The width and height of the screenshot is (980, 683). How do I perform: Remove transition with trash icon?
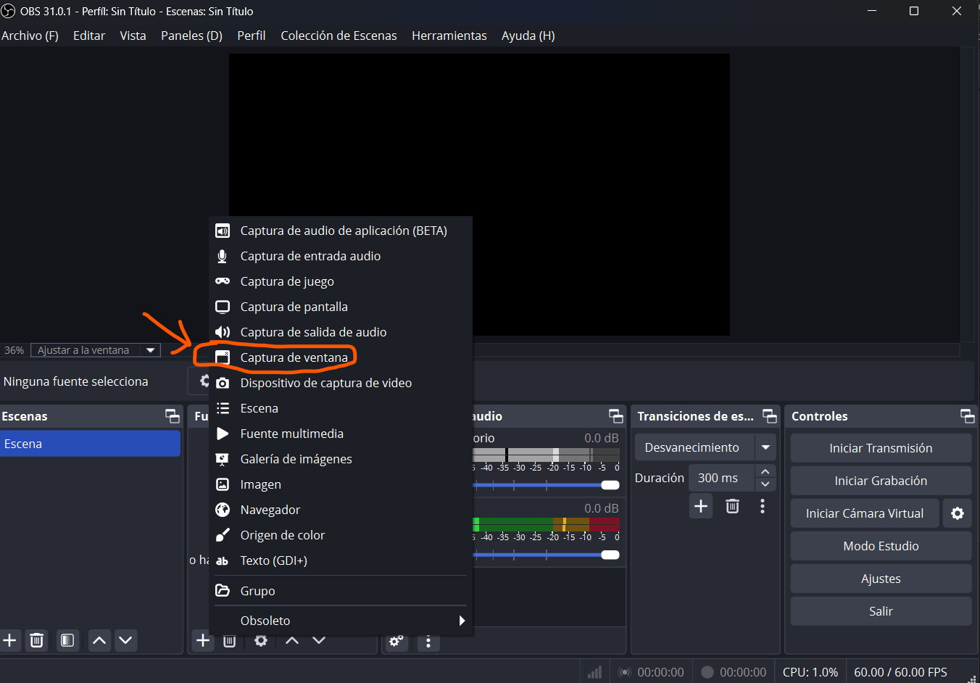pos(732,506)
